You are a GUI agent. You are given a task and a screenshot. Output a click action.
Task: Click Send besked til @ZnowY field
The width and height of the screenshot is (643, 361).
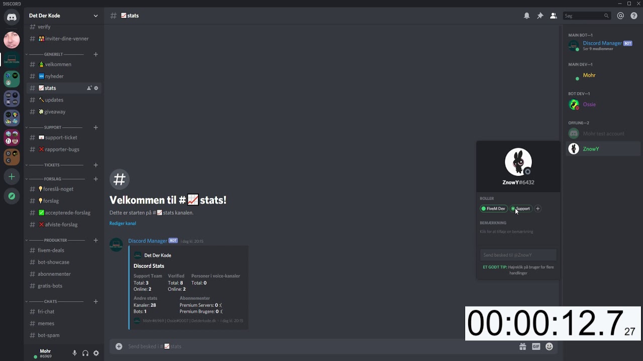point(518,255)
